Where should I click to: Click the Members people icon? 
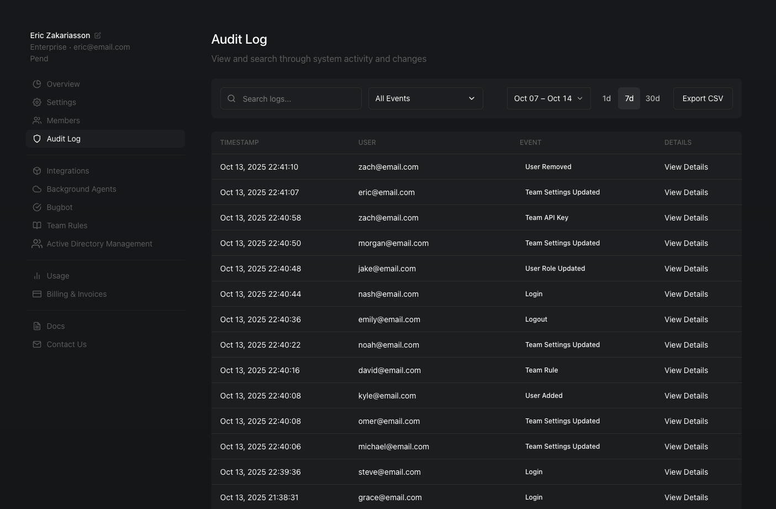[37, 120]
